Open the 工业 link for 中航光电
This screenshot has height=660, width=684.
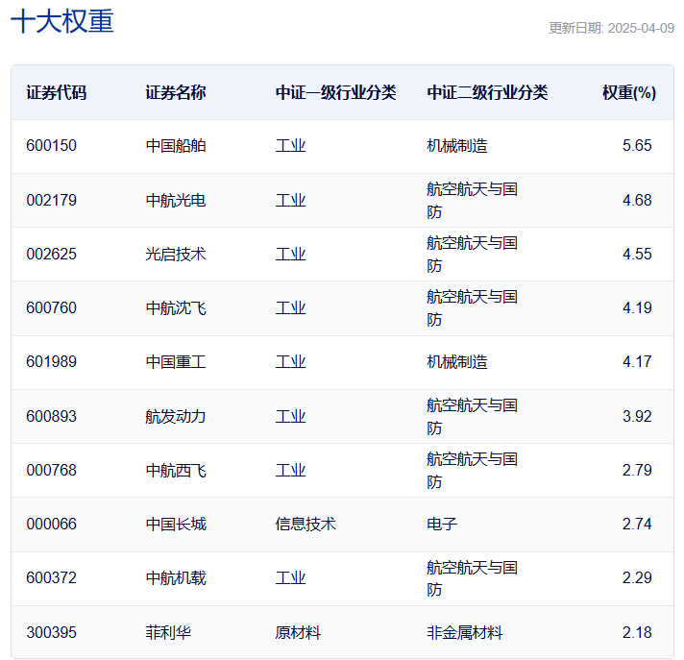pyautogui.click(x=290, y=200)
